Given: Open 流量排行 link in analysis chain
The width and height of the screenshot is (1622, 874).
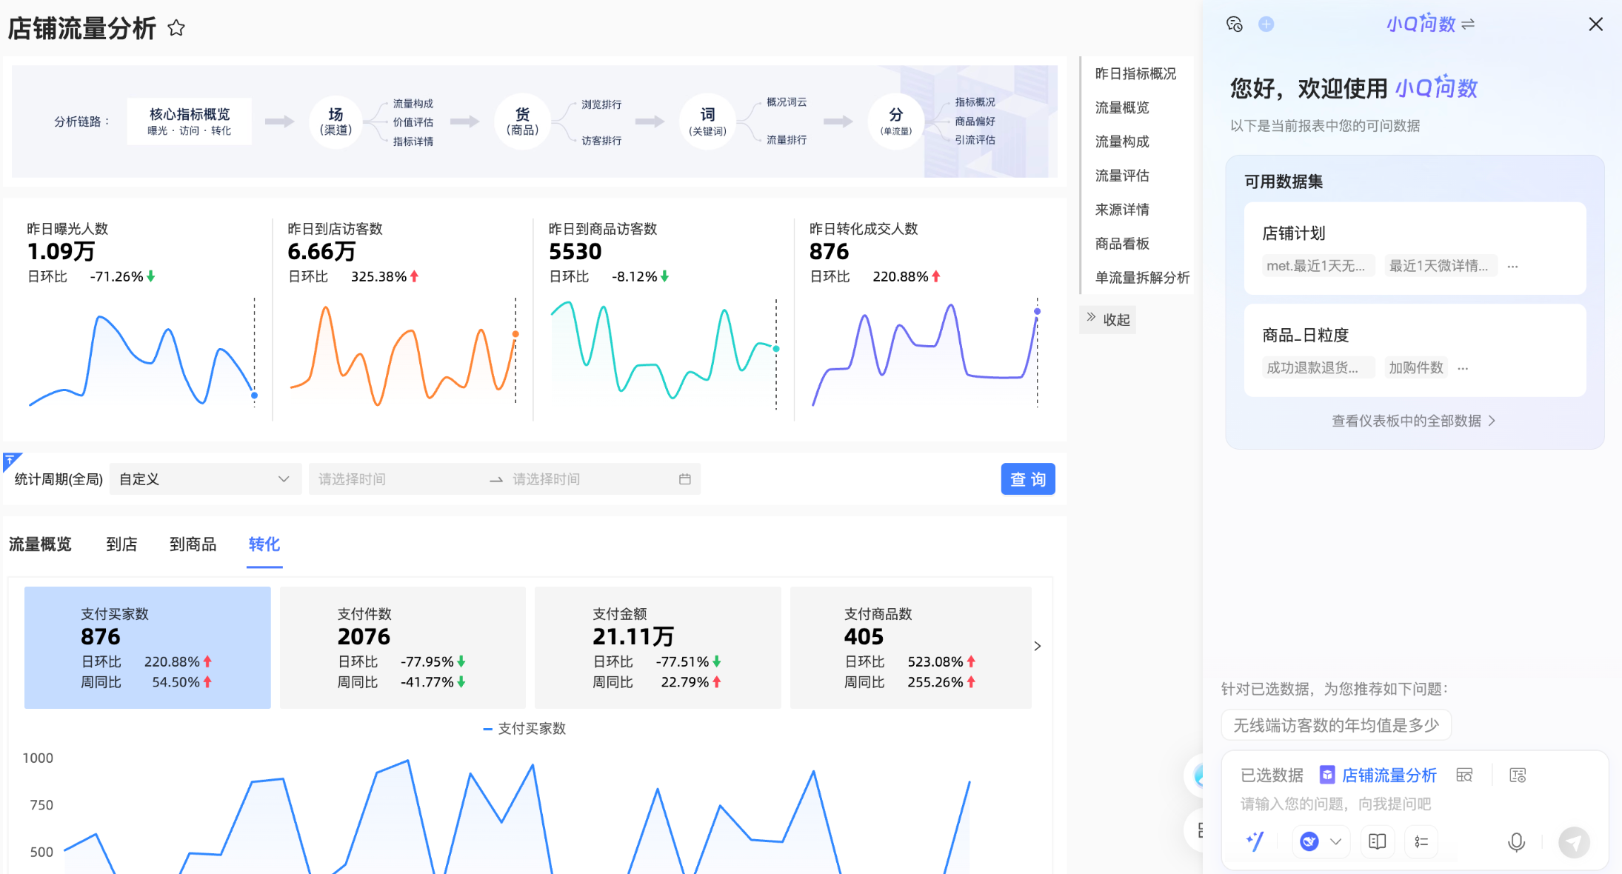Looking at the screenshot, I should 787,140.
